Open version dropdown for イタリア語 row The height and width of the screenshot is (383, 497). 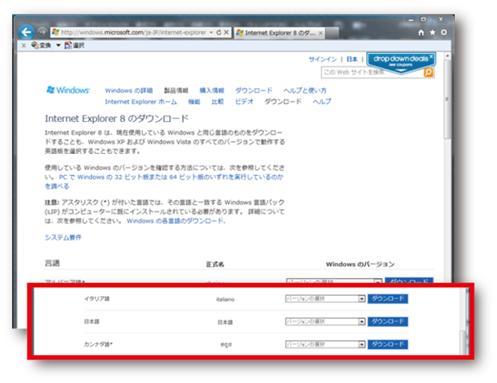325,298
